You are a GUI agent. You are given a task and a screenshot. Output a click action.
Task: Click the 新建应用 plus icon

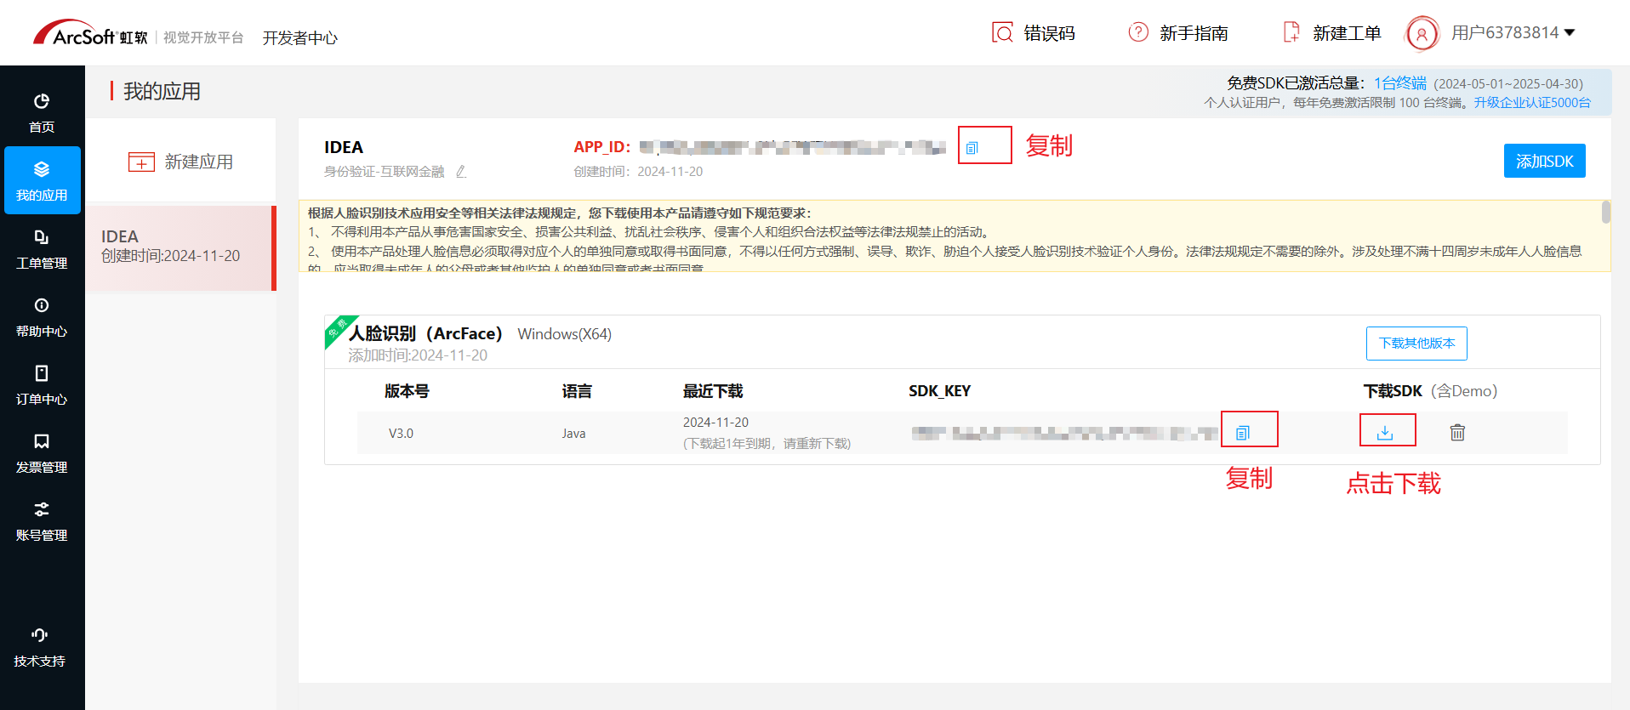[141, 162]
